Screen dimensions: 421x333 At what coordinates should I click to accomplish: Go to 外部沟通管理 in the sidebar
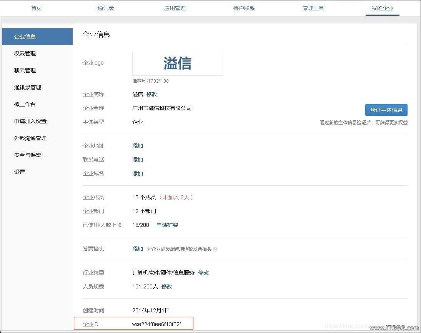[30, 138]
